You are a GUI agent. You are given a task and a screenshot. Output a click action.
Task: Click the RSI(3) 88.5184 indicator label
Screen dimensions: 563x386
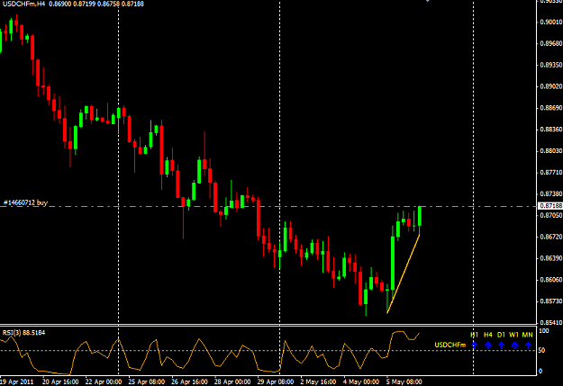pos(23,333)
